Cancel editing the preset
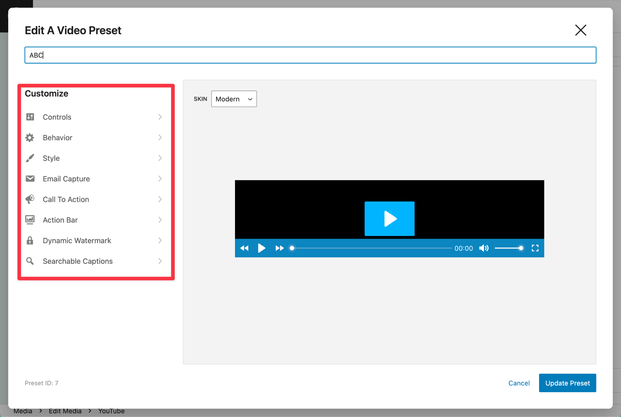621x417 pixels. pyautogui.click(x=519, y=383)
